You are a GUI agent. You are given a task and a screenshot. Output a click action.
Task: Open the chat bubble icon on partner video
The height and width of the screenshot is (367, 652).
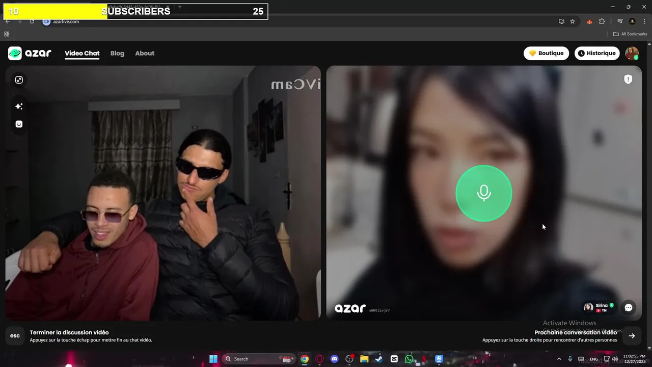click(628, 307)
